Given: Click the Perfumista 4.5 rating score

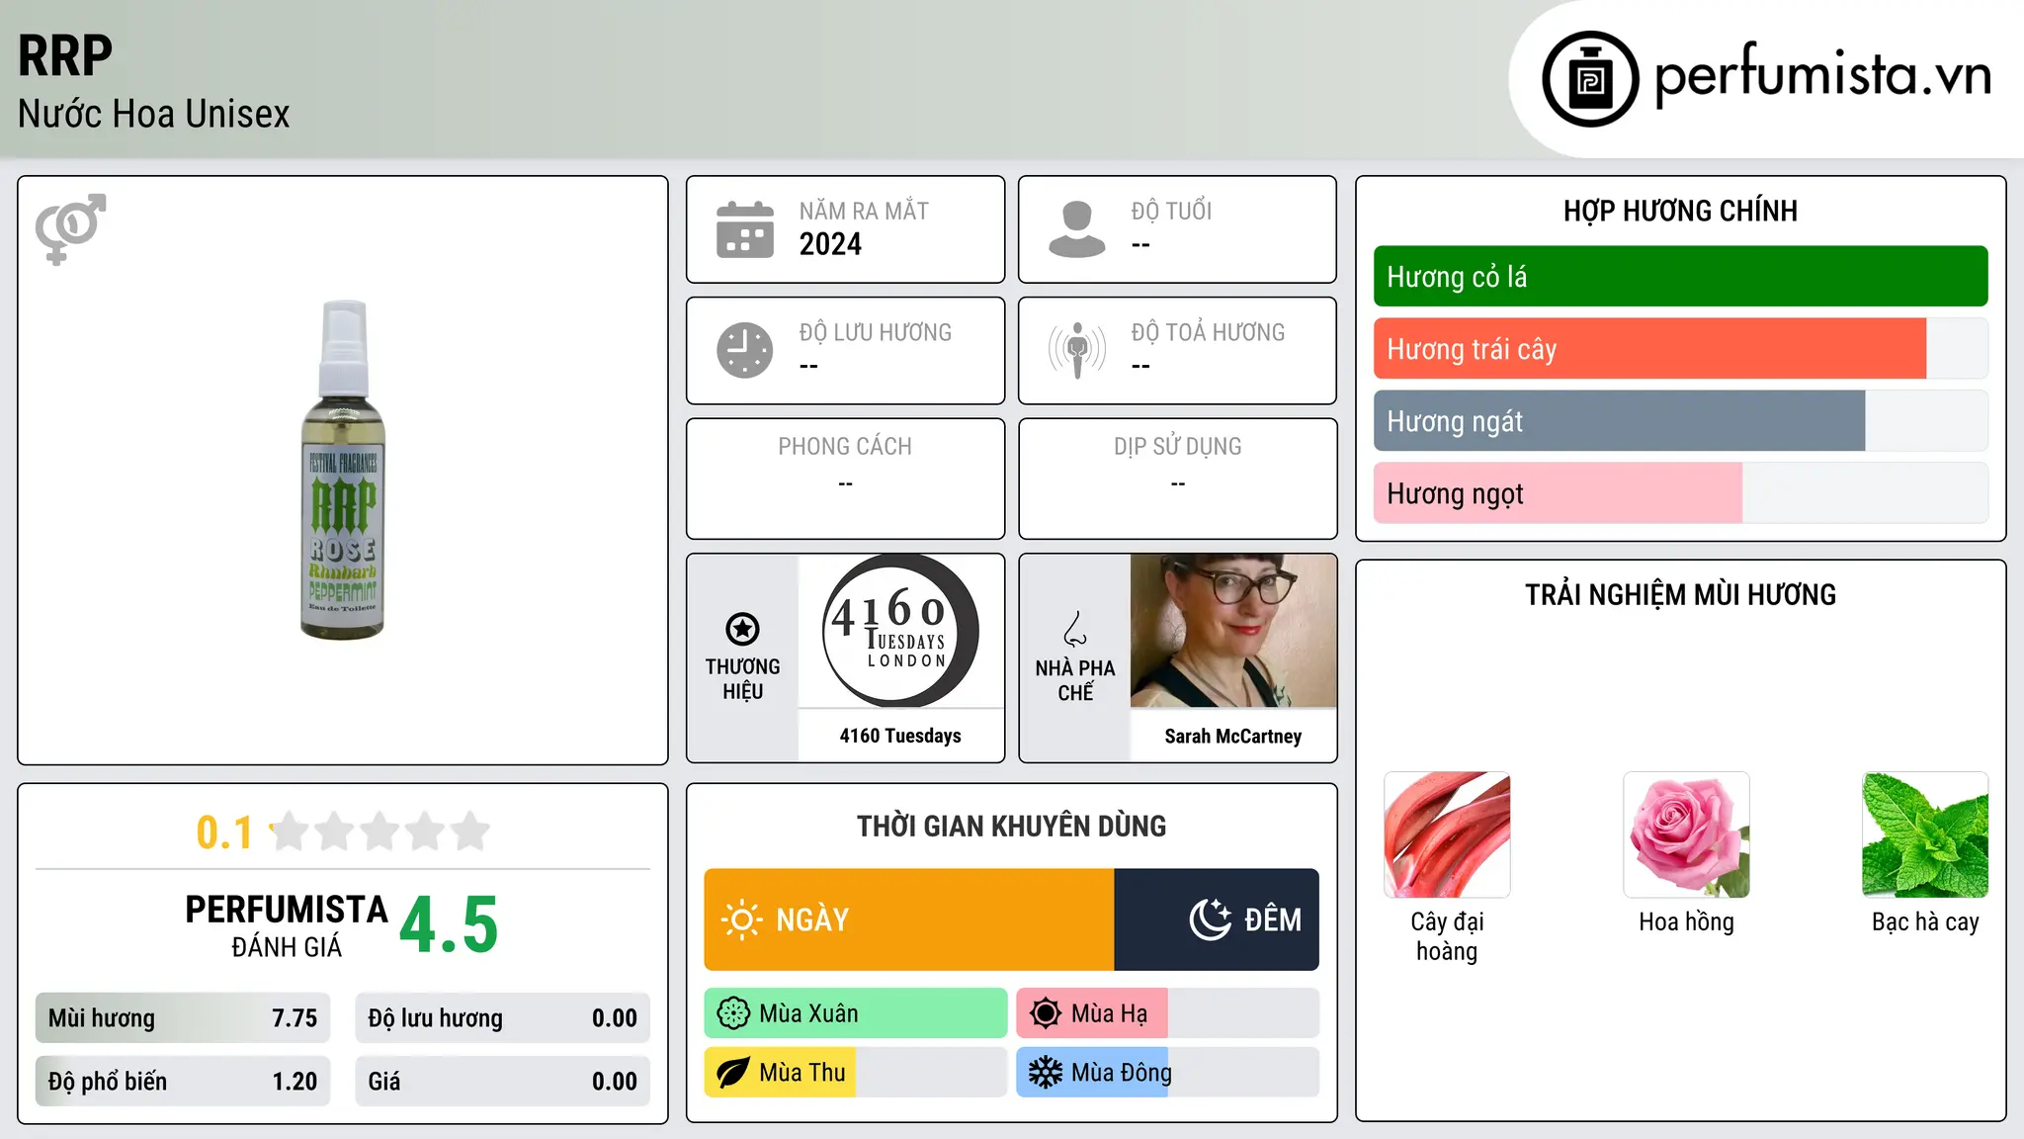Looking at the screenshot, I should (450, 925).
